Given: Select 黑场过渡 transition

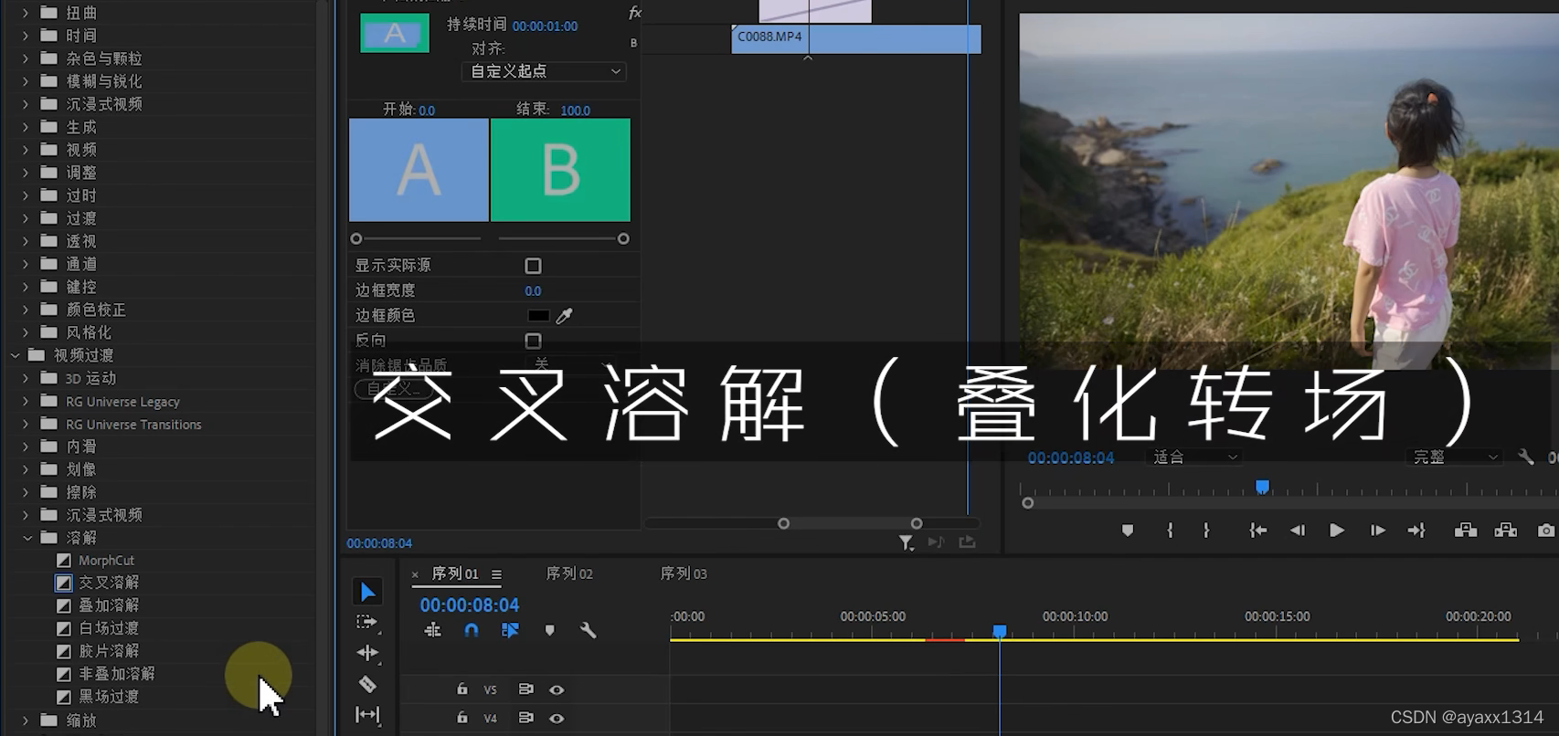Looking at the screenshot, I should (109, 697).
